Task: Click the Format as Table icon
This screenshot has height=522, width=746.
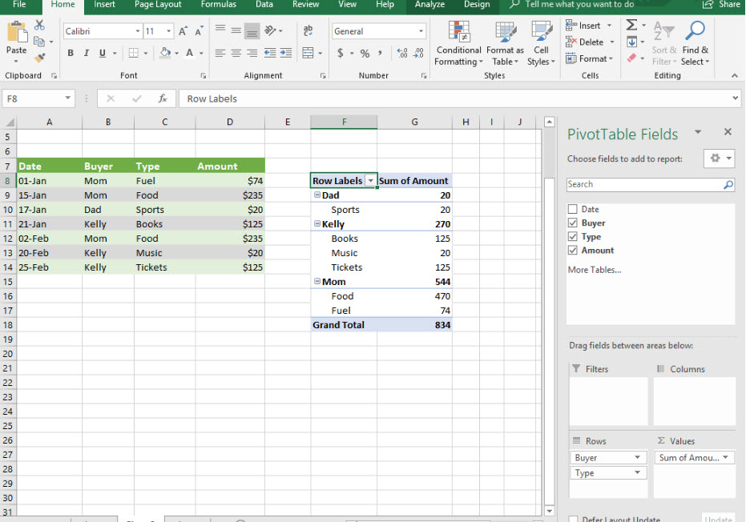Action: coord(505,44)
